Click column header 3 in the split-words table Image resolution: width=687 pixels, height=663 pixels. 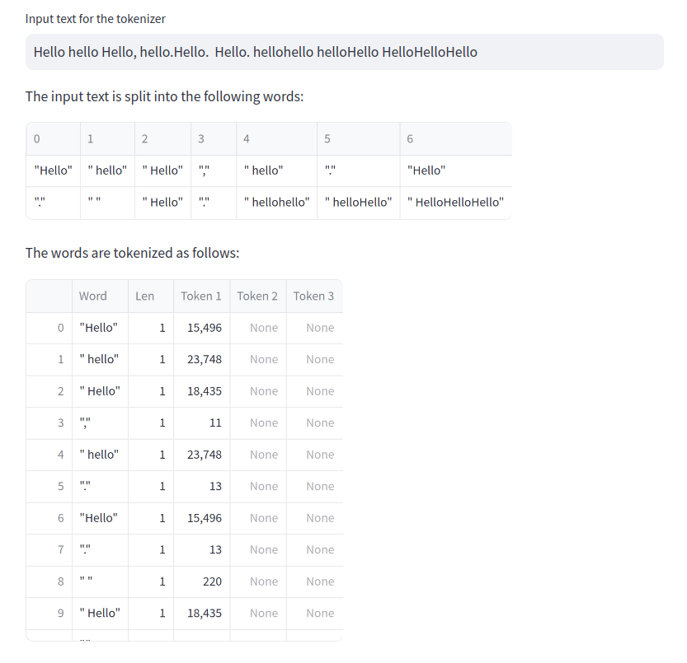213,138
